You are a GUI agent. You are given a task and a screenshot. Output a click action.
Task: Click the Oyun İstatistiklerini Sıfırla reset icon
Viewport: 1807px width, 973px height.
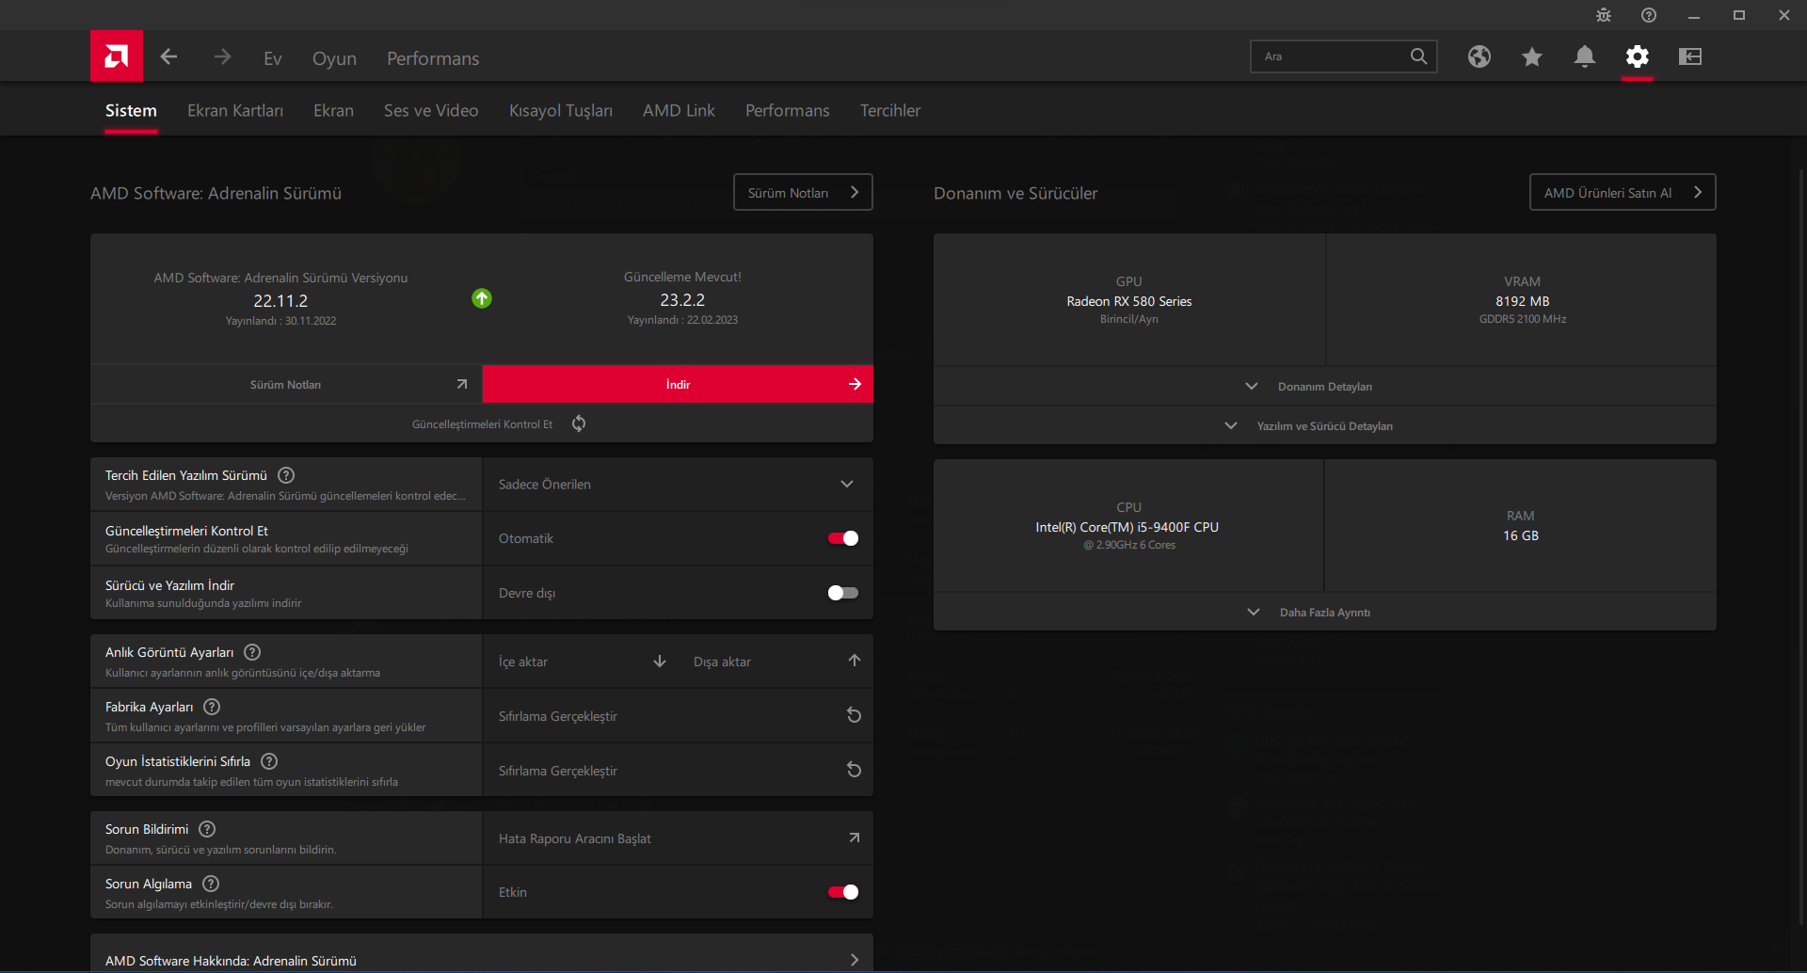(855, 770)
